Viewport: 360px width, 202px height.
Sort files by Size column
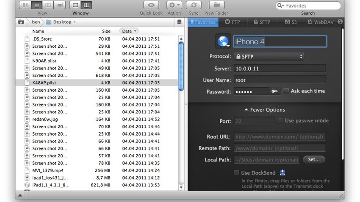[x=106, y=31]
